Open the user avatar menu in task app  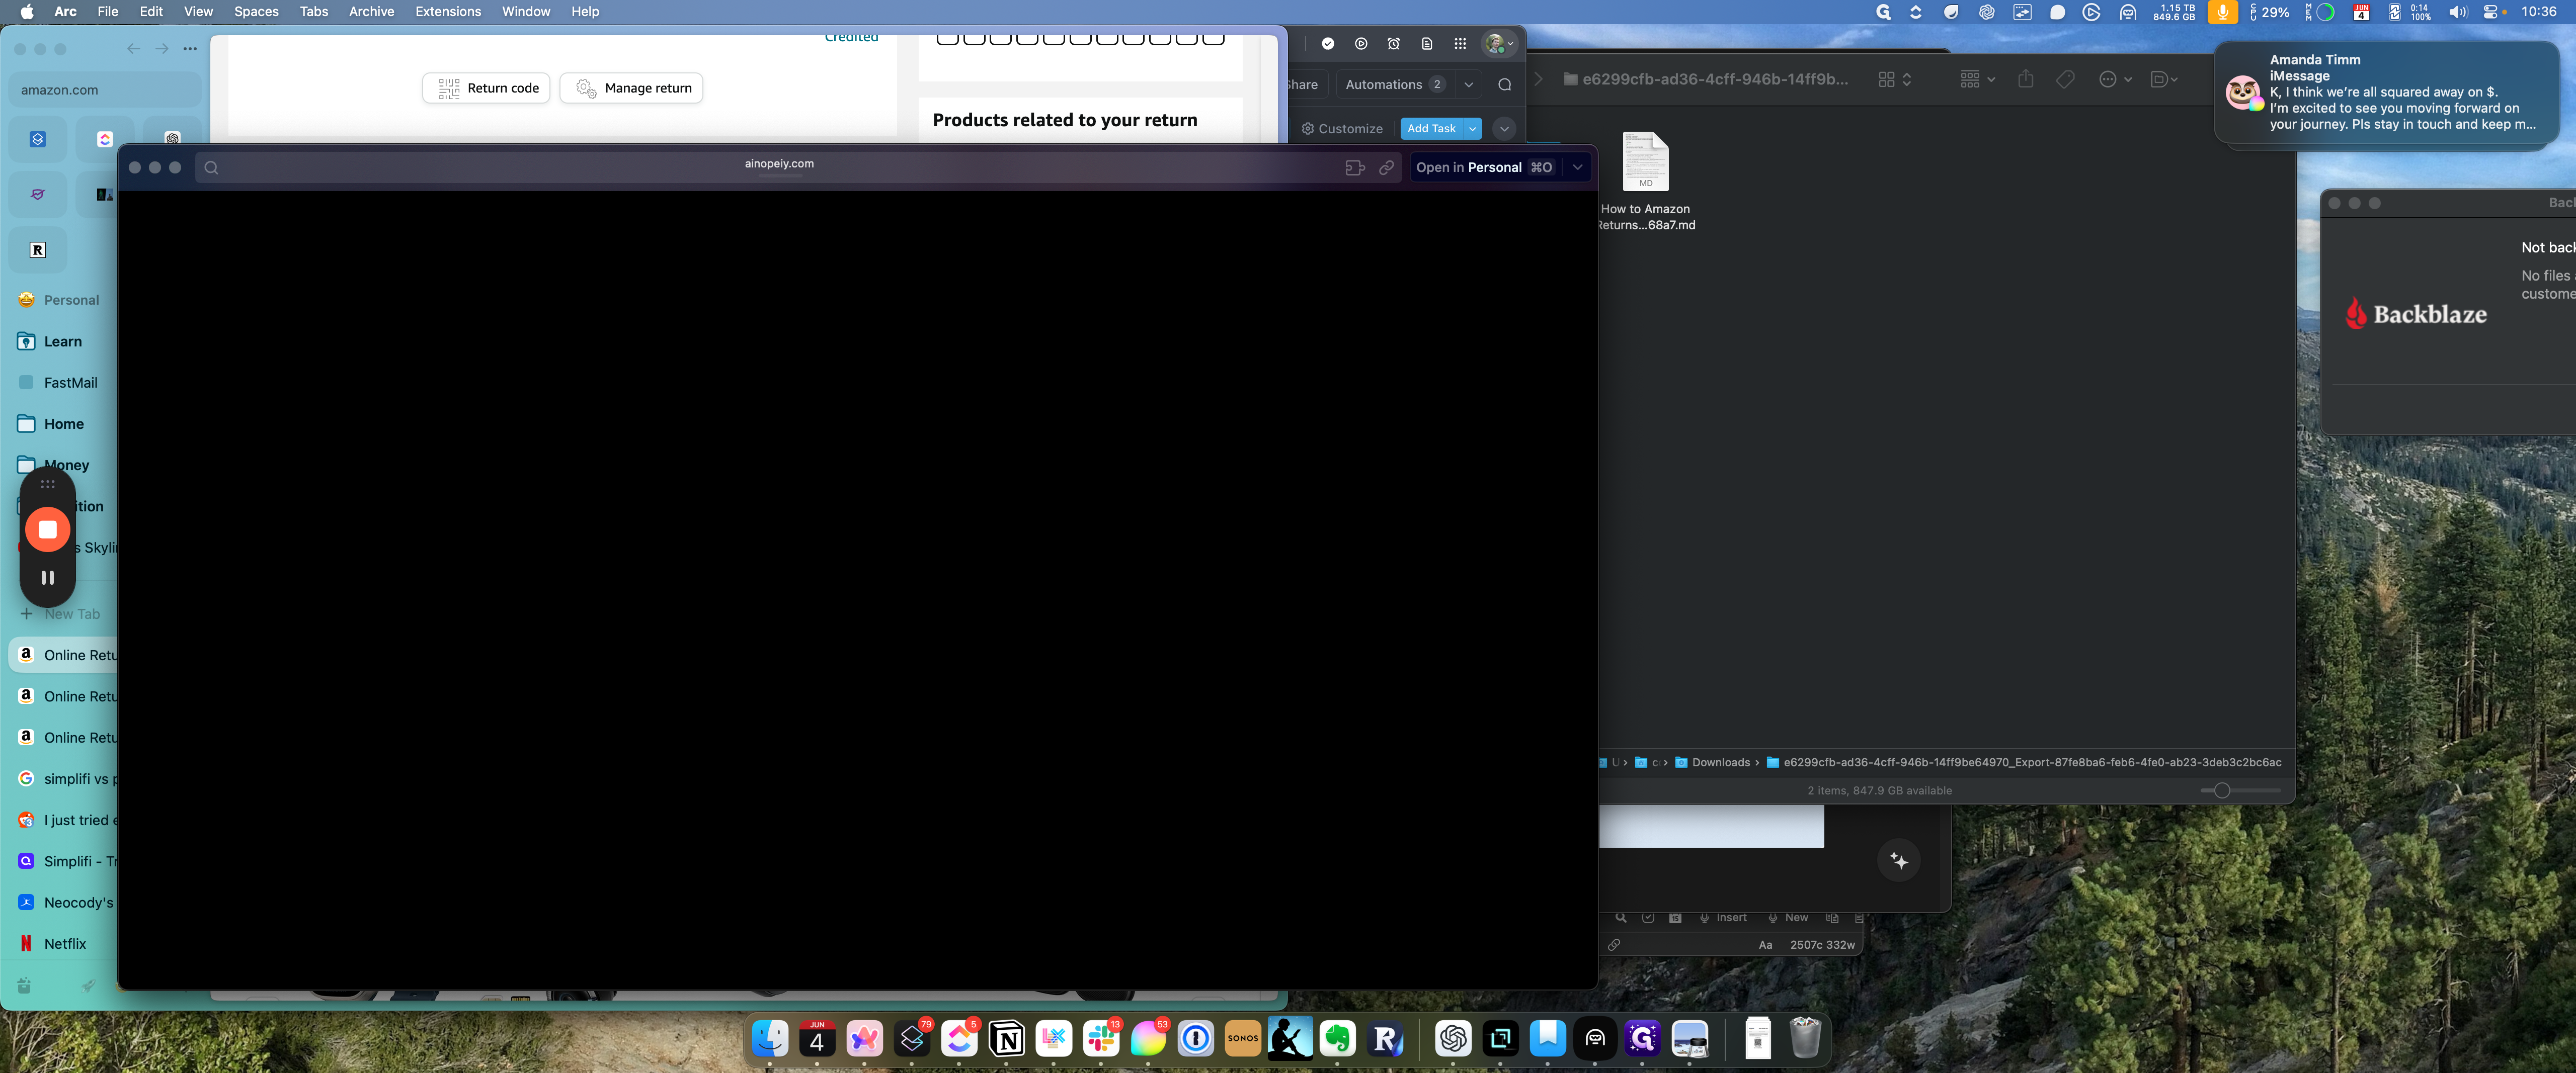tap(1498, 44)
